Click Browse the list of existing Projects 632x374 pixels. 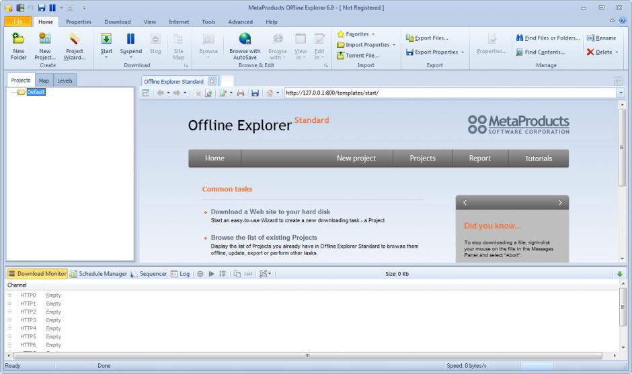264,238
